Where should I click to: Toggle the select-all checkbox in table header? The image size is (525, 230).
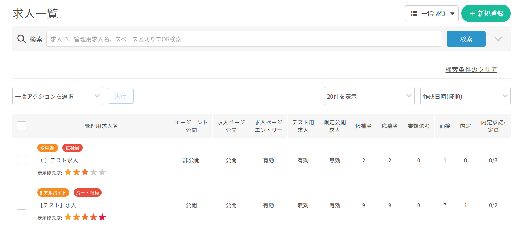(22, 126)
